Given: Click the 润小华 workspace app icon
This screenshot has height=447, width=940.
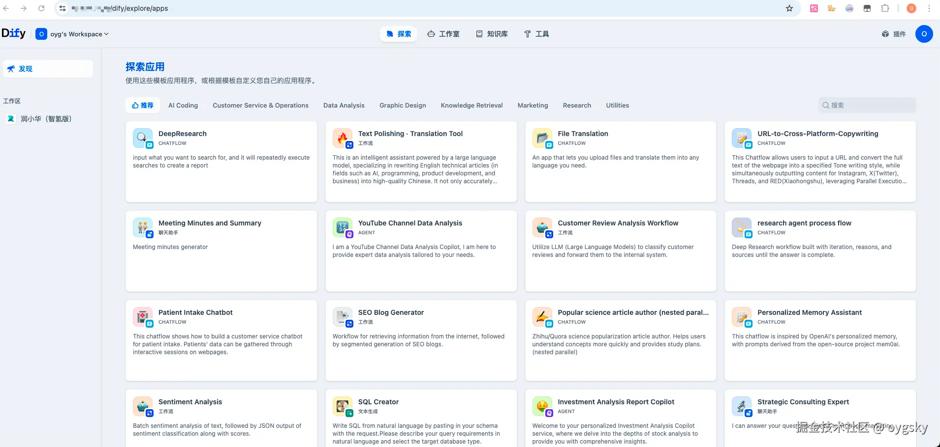Looking at the screenshot, I should pos(11,119).
